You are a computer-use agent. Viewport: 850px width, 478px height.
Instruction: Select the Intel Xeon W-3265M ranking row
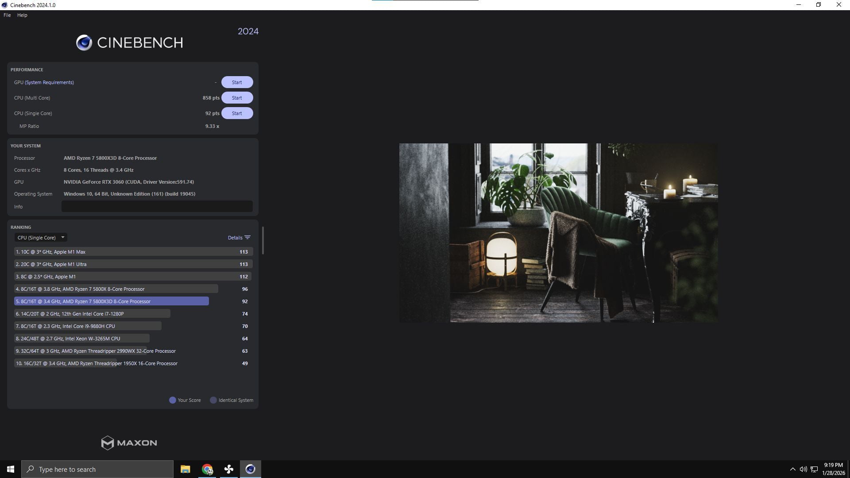133,339
